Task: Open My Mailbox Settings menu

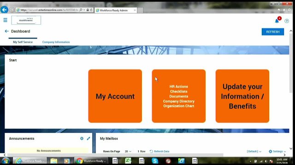Action: [x=277, y=151]
